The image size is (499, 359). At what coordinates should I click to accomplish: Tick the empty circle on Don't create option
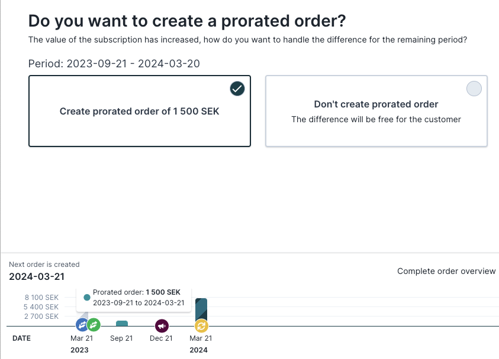pyautogui.click(x=474, y=89)
